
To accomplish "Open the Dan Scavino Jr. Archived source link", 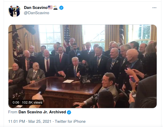I will point(42,112).
